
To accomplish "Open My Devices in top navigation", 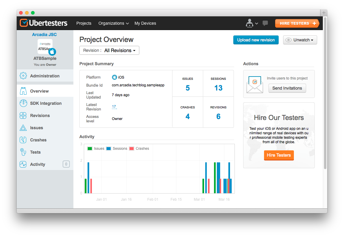I will (x=145, y=23).
